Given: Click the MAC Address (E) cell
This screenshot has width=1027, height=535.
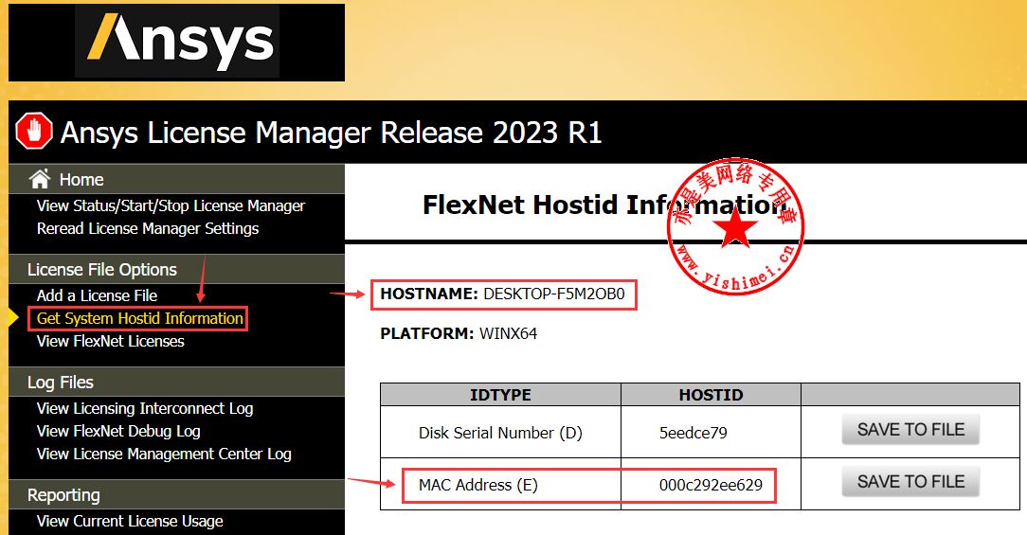Looking at the screenshot, I should click(x=500, y=485).
